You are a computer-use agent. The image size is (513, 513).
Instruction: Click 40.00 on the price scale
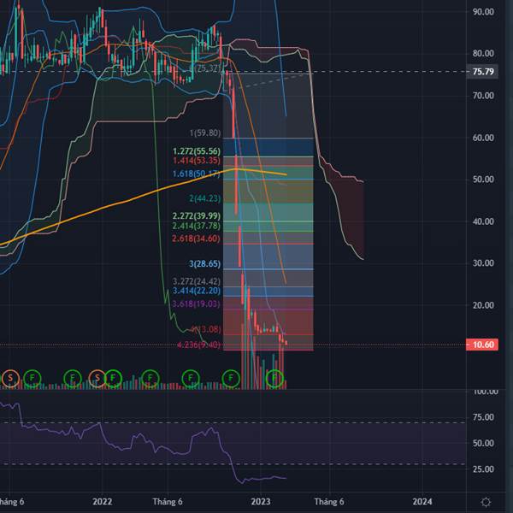(x=483, y=221)
